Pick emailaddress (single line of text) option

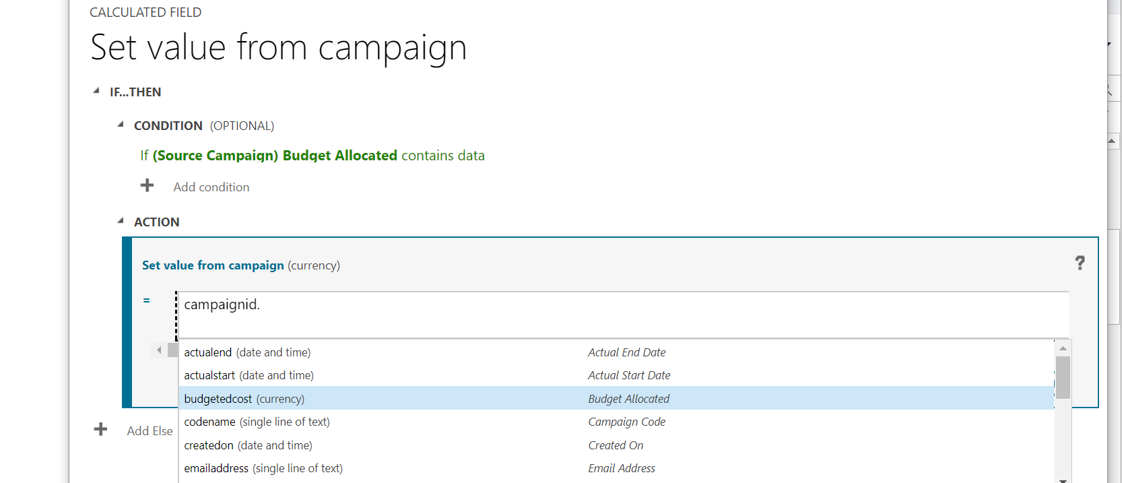pos(263,468)
